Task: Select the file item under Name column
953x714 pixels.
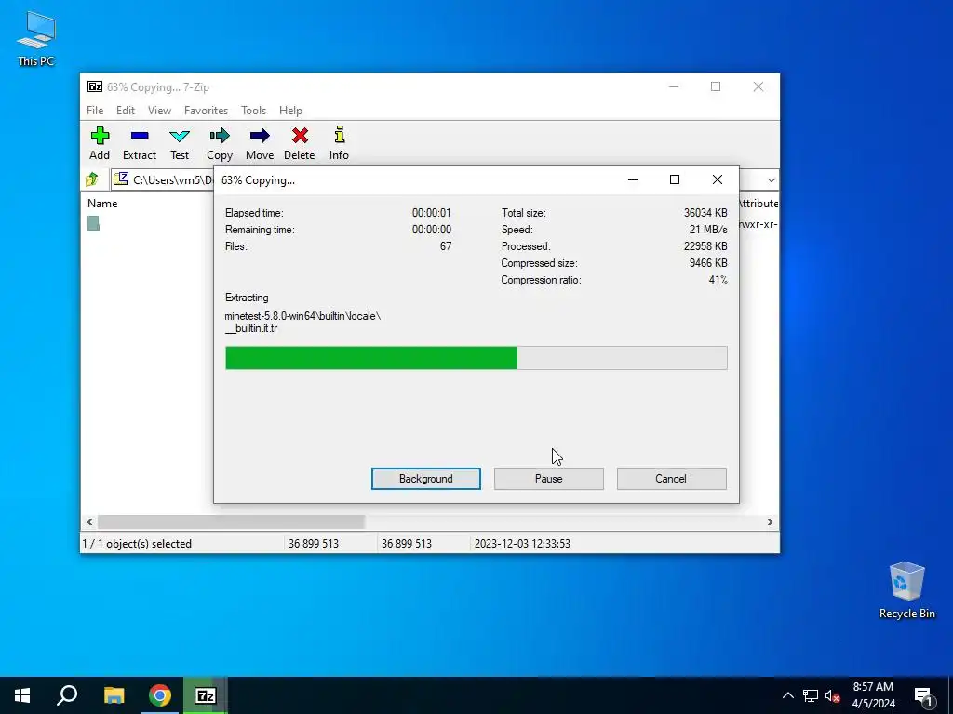Action: [x=93, y=223]
